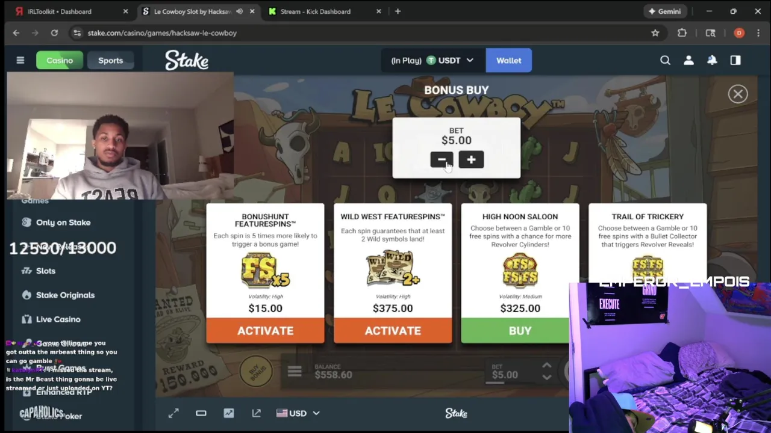Open the Chrome profile avatar
This screenshot has height=433, width=771.
click(739, 33)
